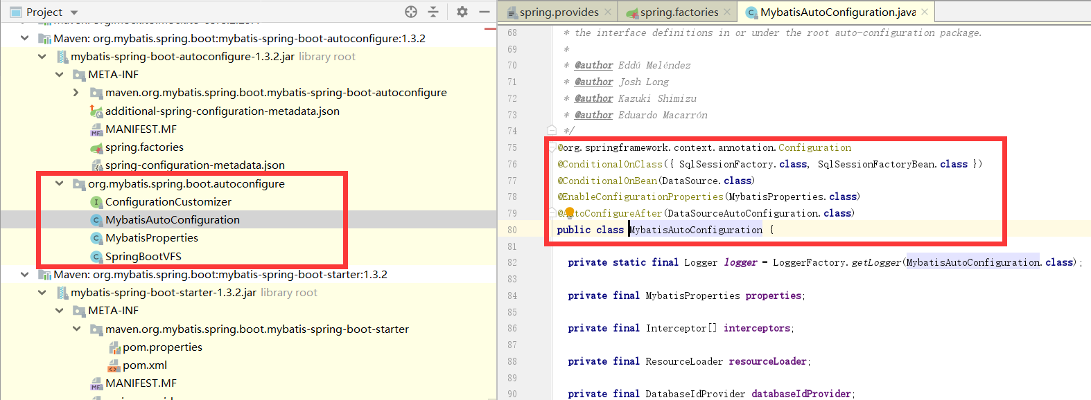
Task: Open ConfigurationCustomizer interface
Action: point(168,201)
